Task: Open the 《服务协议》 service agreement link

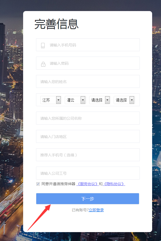Action: 87,184
